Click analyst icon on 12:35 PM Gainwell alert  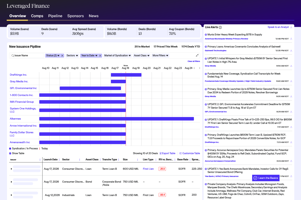(x=291, y=51)
